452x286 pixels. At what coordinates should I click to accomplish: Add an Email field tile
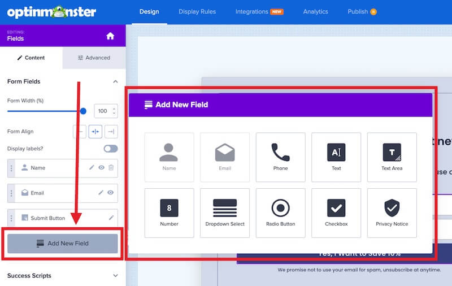[225, 157]
